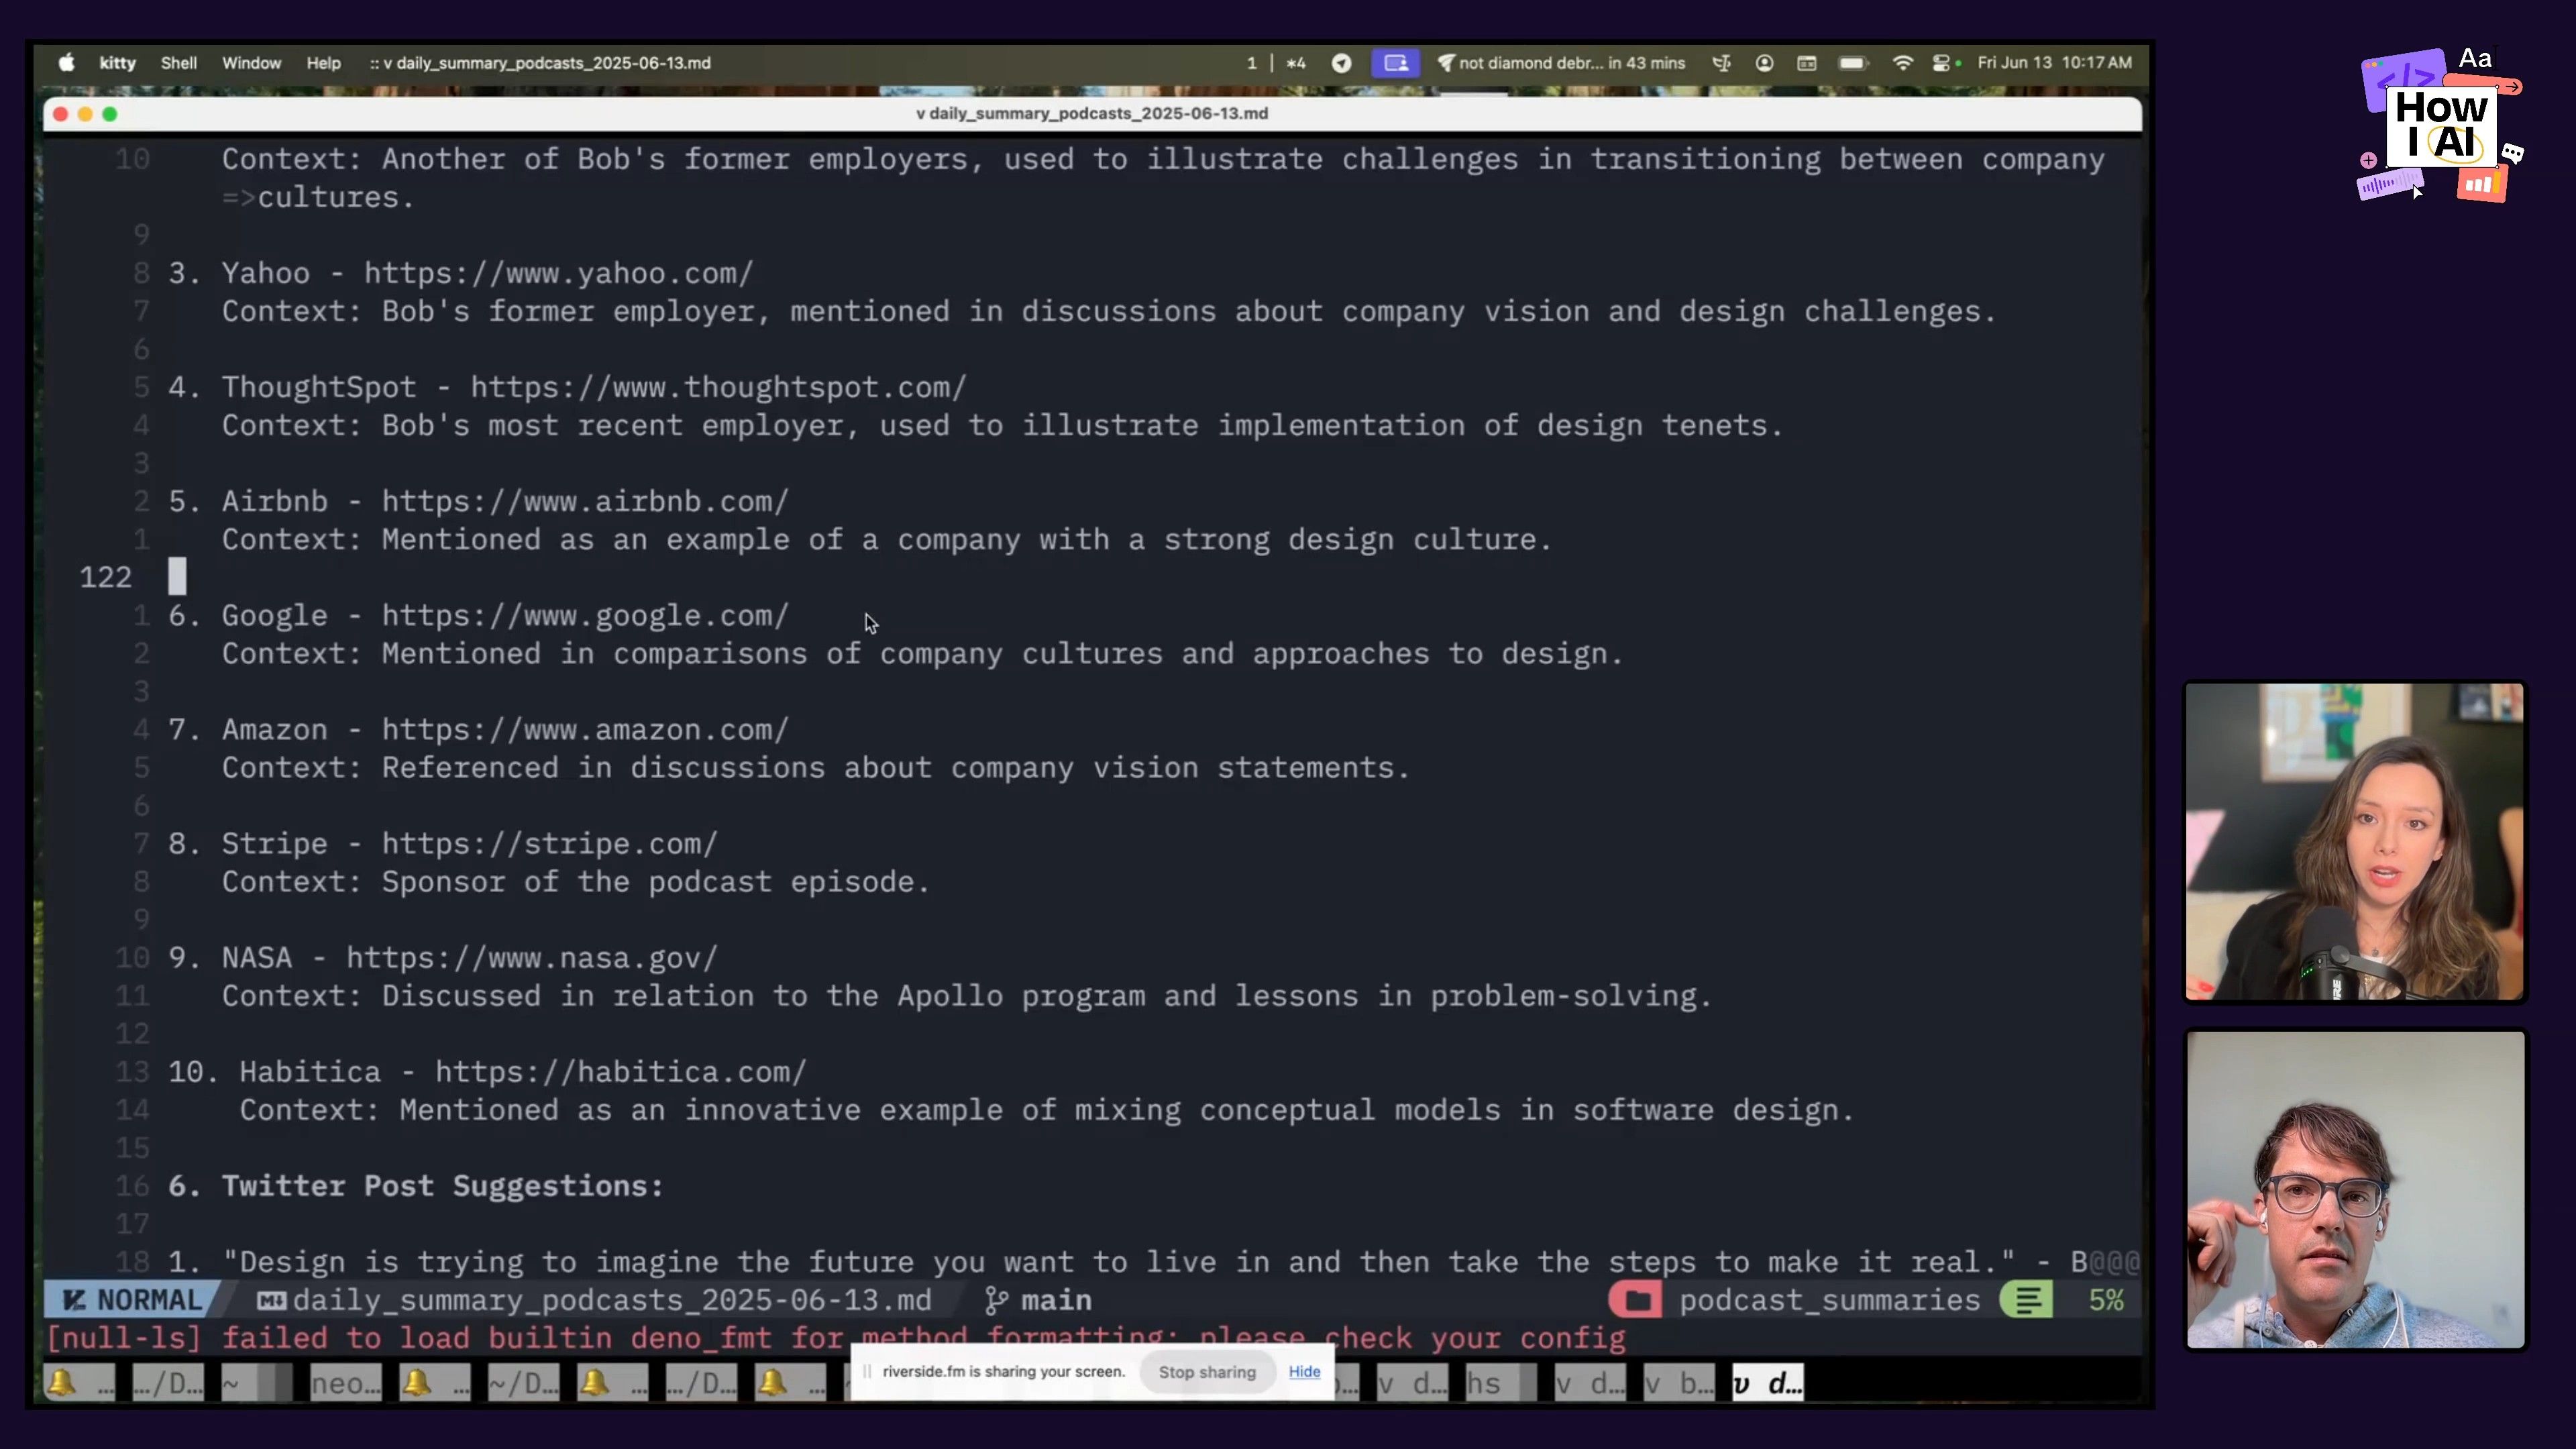Click Stop sharing button

click(x=1206, y=1372)
